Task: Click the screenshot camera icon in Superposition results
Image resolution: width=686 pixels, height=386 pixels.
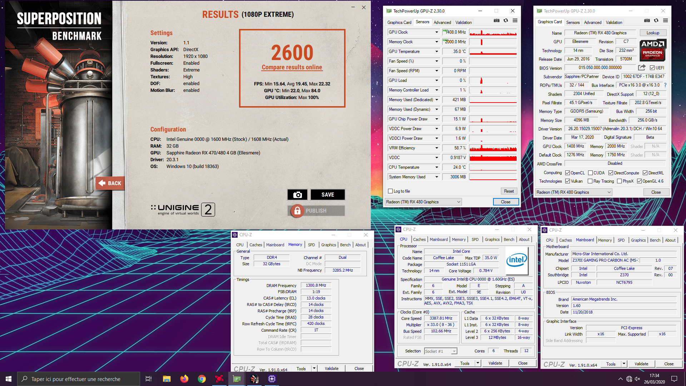Action: click(297, 195)
